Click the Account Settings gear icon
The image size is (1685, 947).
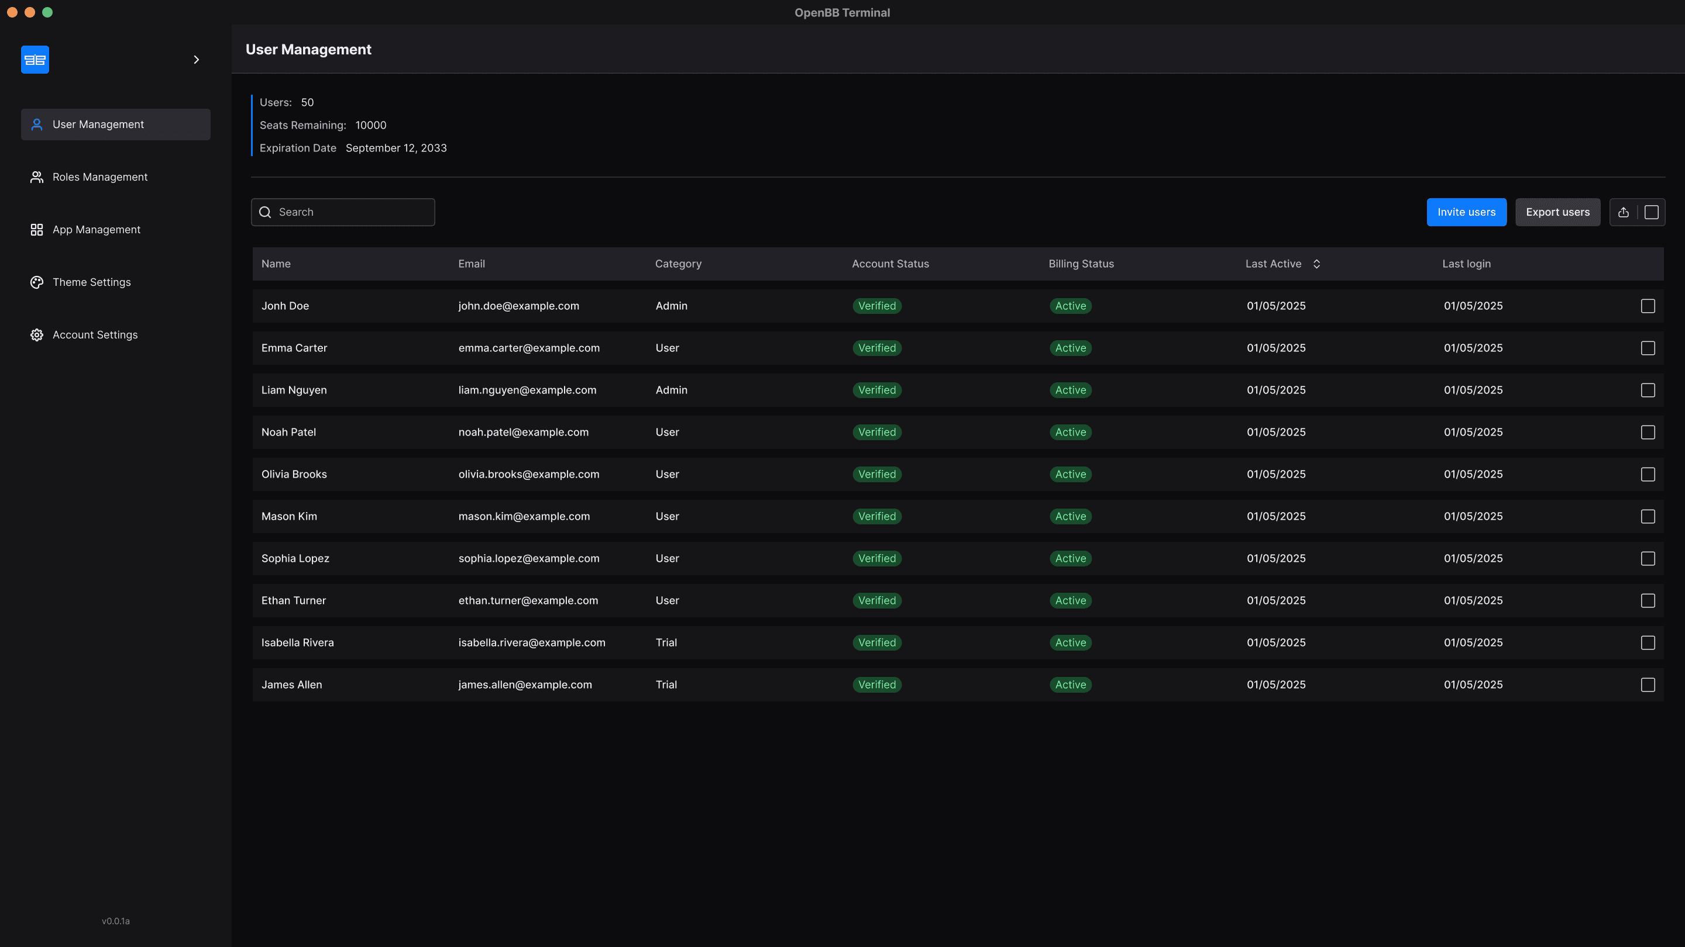tap(37, 334)
